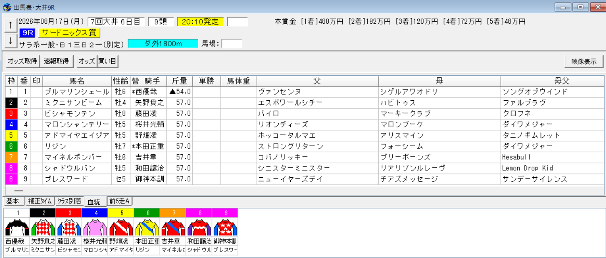This screenshot has height=258, width=606.
Task: Sort by 馬名 column header
Action: pos(77,81)
